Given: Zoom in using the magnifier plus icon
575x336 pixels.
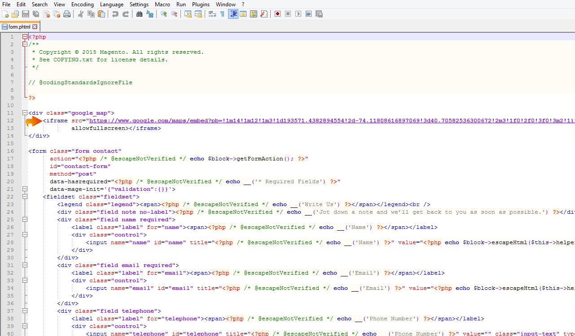Looking at the screenshot, I should click(164, 14).
